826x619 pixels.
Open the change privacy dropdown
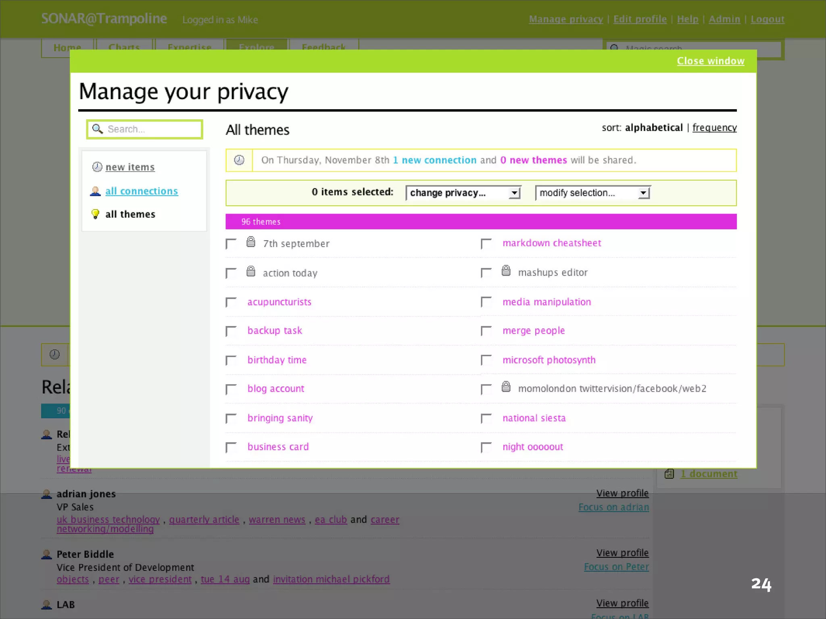pyautogui.click(x=463, y=193)
